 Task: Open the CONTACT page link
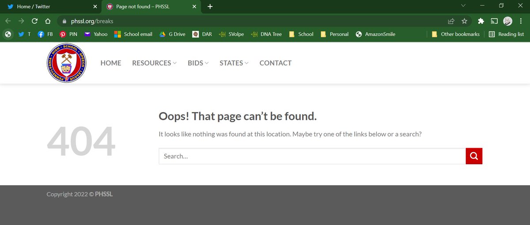click(x=276, y=63)
